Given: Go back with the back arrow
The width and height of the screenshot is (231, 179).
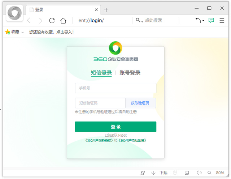Looking at the screenshot, I should click(x=29, y=20).
